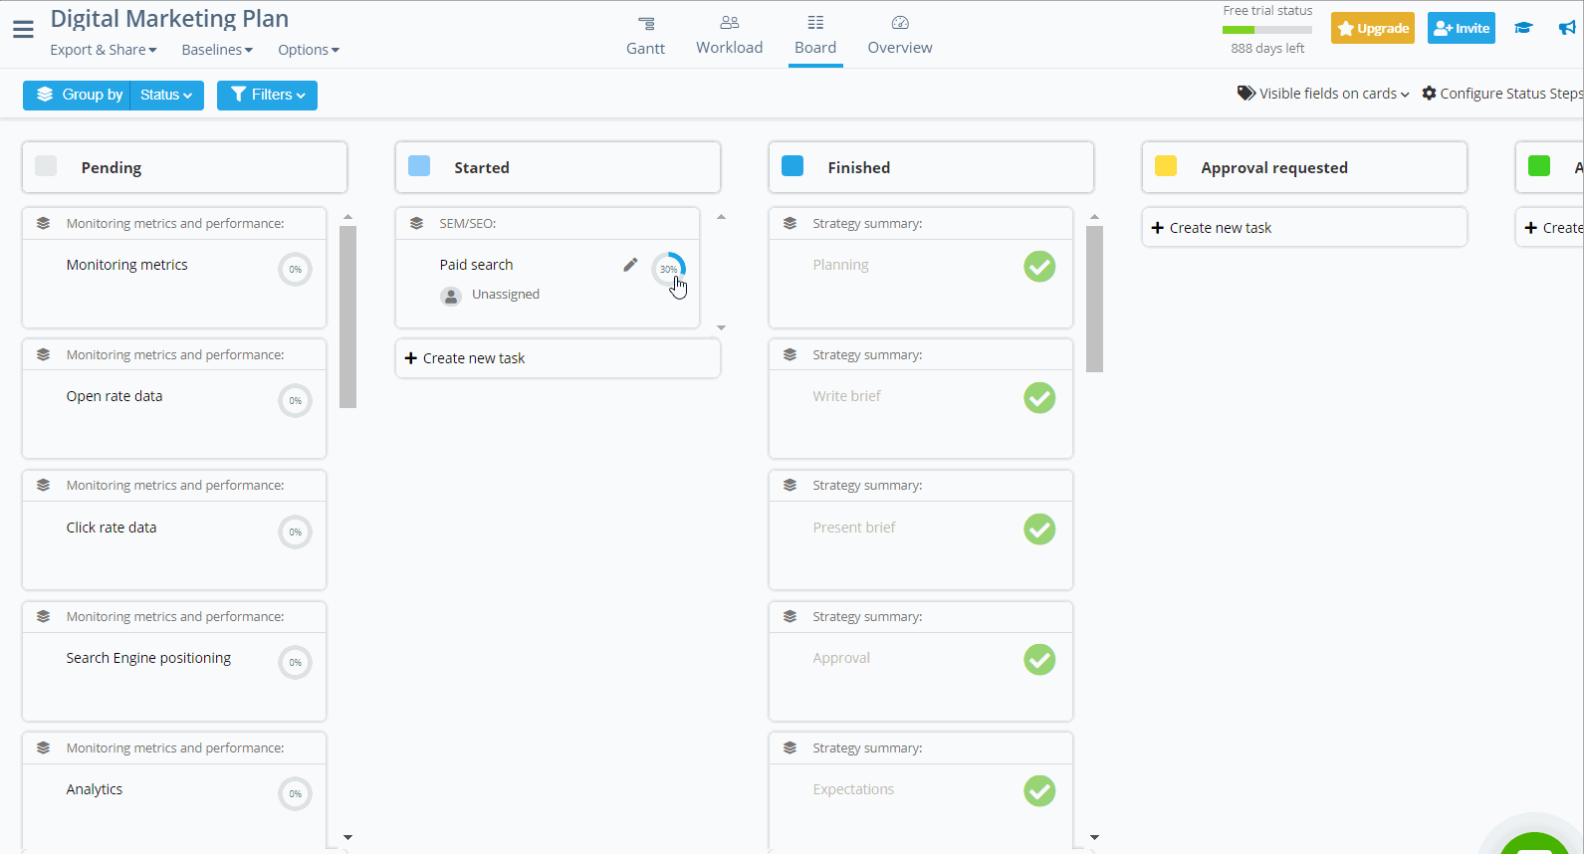1584x854 pixels.
Task: Click the Free trial status progress bar
Action: pyautogui.click(x=1267, y=30)
